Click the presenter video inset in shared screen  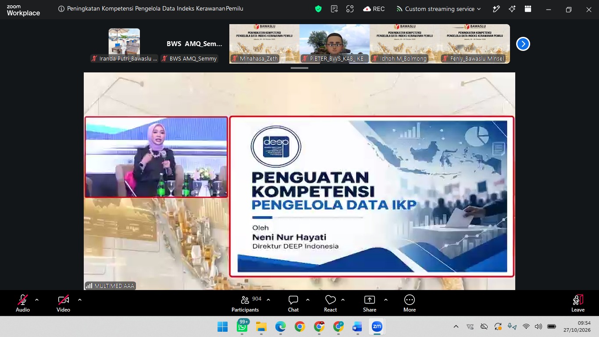(x=156, y=157)
